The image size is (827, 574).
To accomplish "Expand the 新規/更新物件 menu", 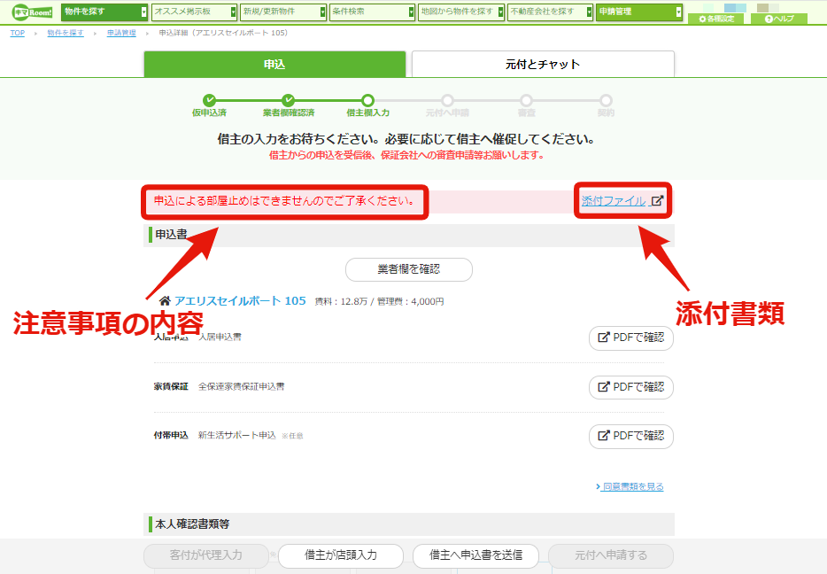I will coord(283,12).
